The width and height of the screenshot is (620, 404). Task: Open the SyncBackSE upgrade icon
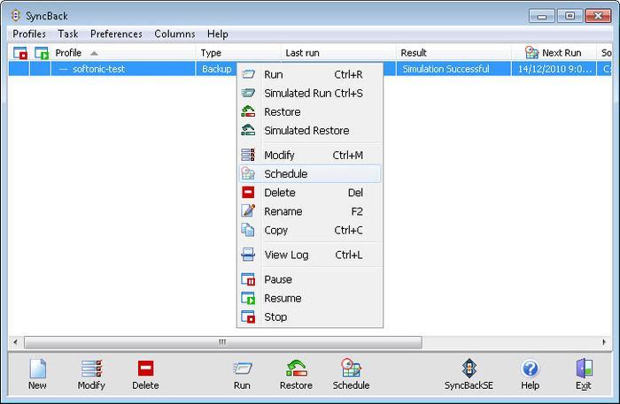[469, 369]
